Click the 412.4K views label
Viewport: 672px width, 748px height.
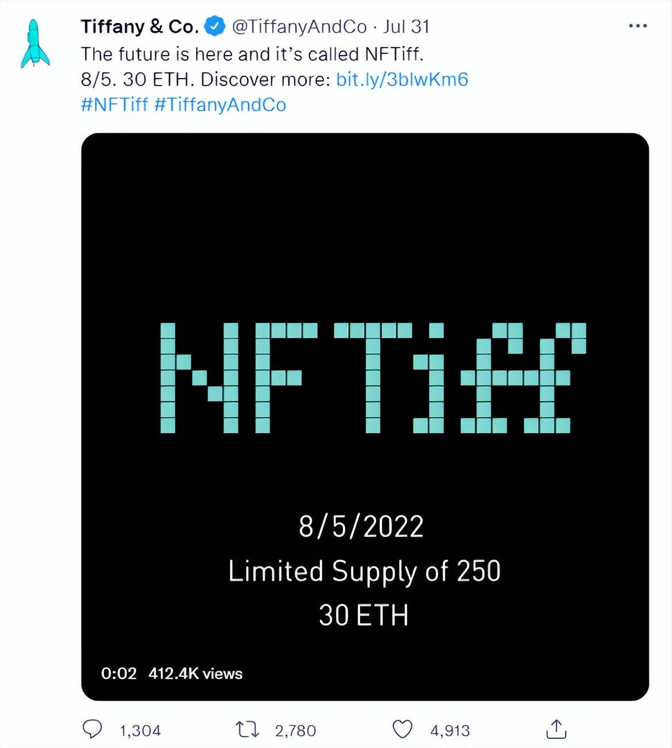(x=195, y=673)
